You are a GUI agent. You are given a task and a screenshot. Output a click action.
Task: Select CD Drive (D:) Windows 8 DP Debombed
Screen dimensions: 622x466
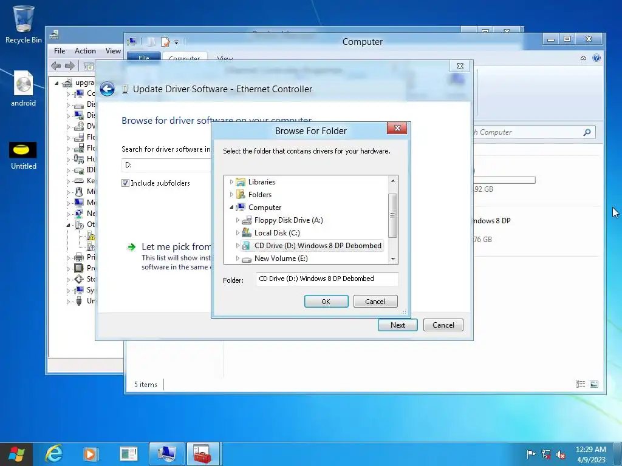318,245
